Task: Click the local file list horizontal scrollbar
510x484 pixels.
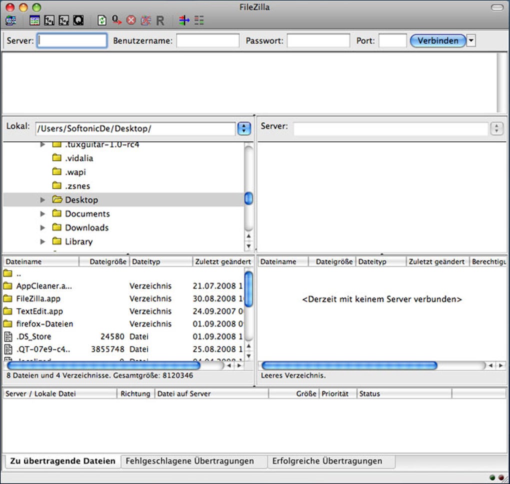Action: [x=103, y=365]
